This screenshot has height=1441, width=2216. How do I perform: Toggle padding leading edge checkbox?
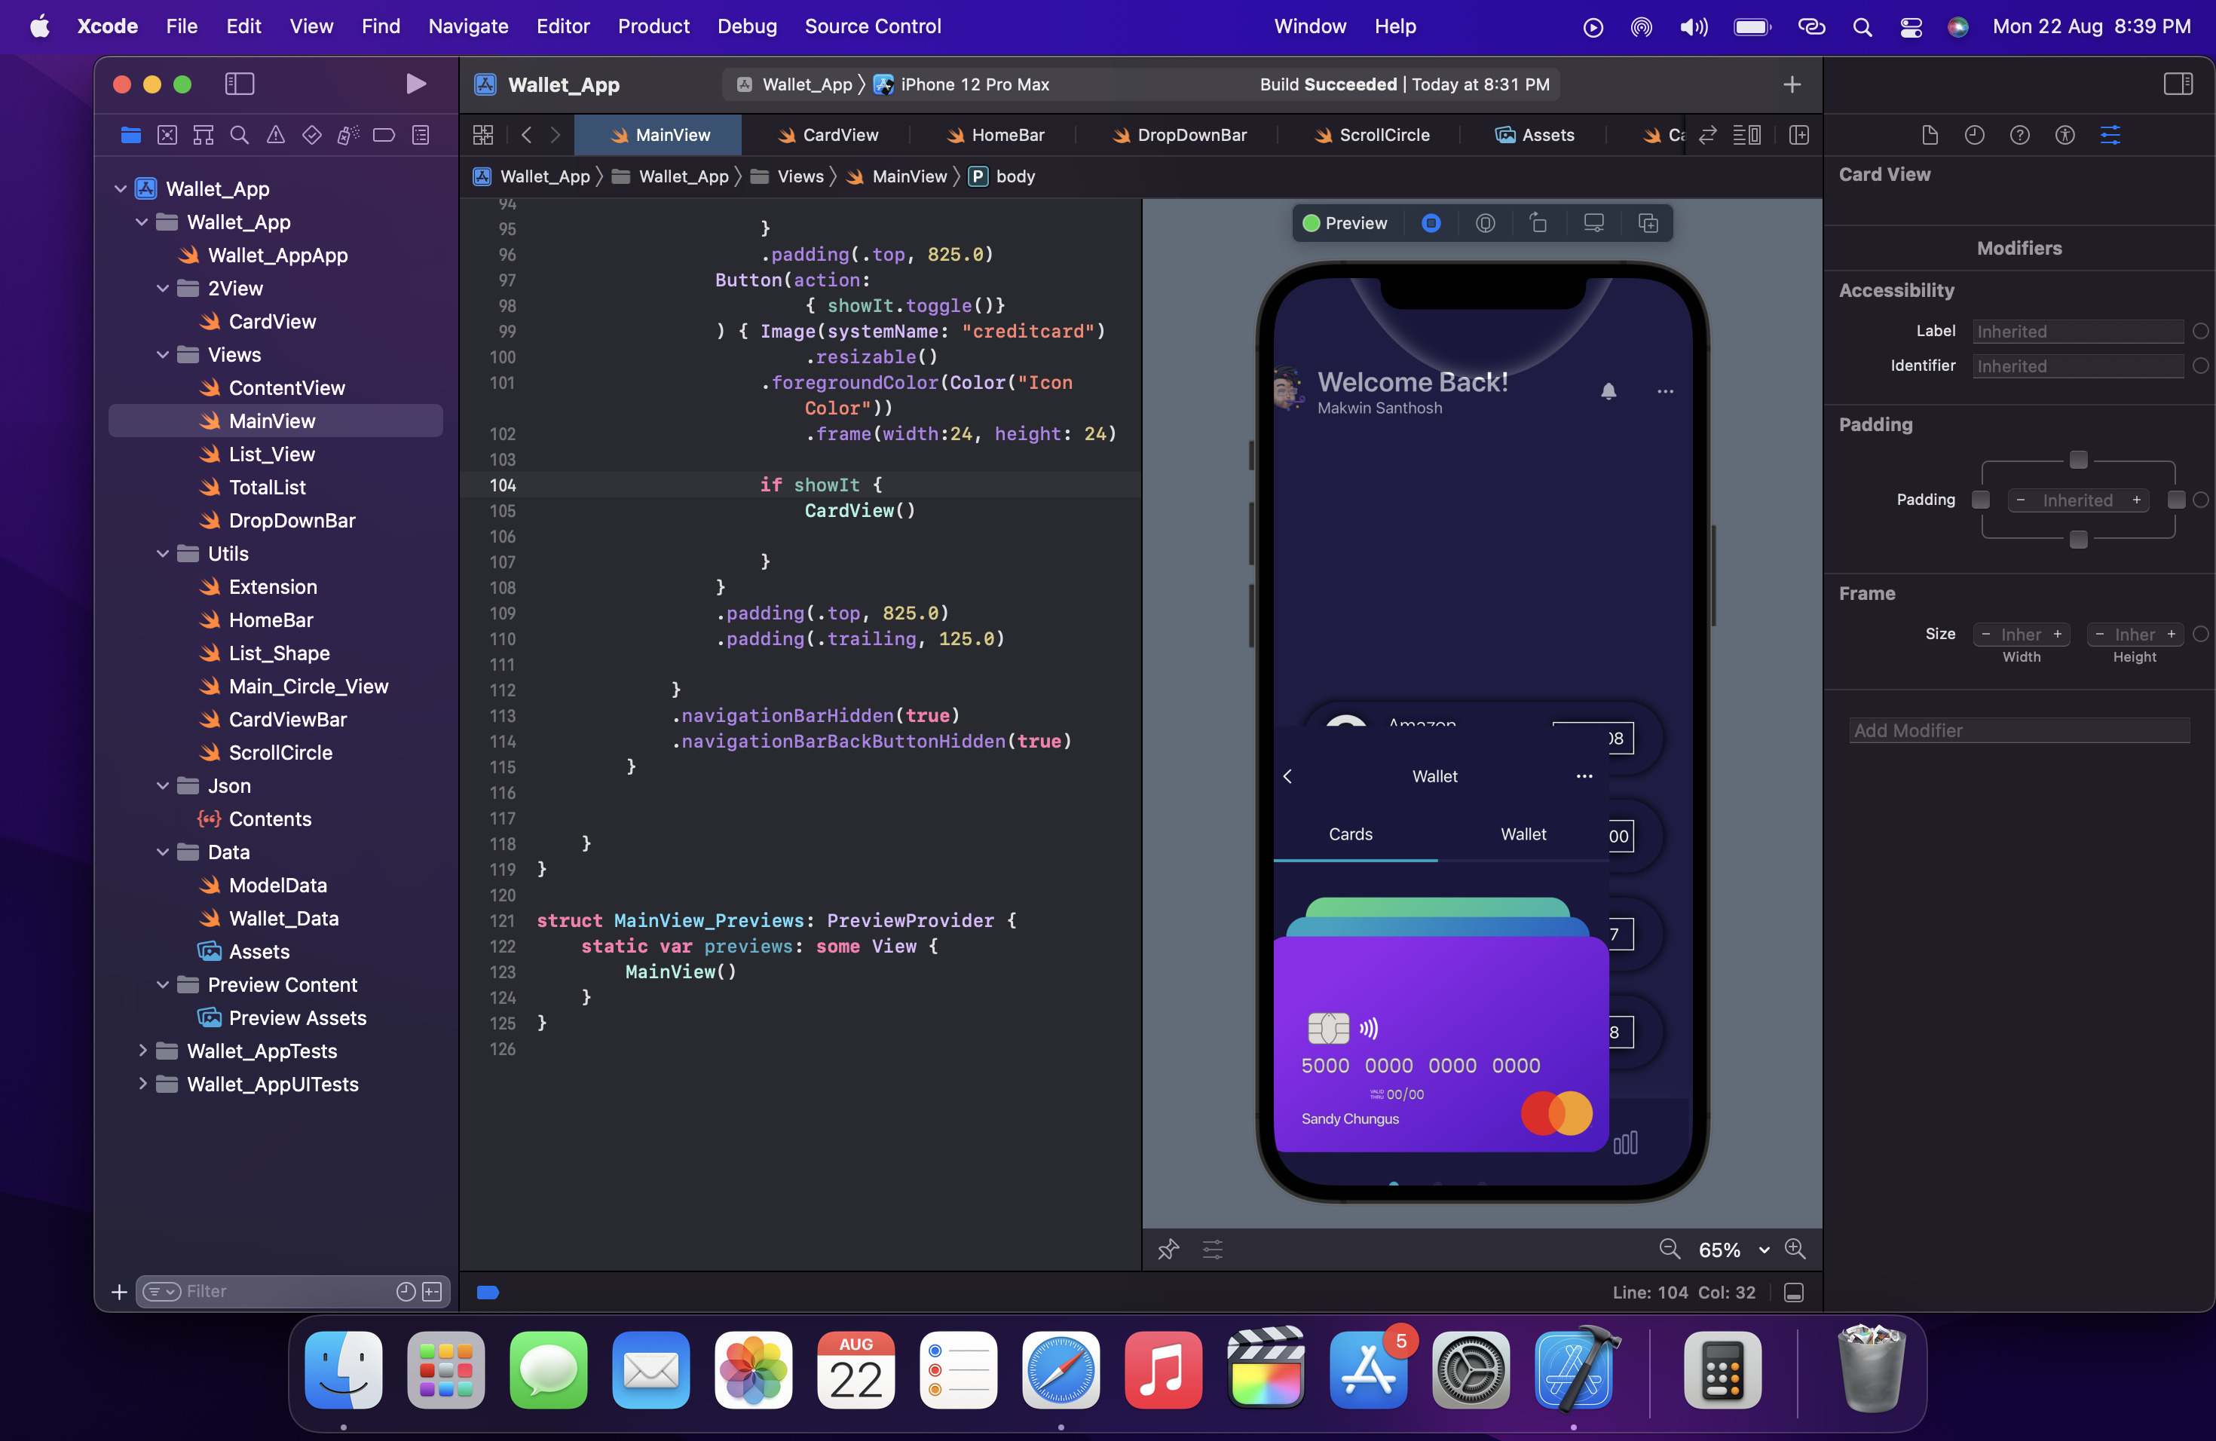[x=1980, y=500]
